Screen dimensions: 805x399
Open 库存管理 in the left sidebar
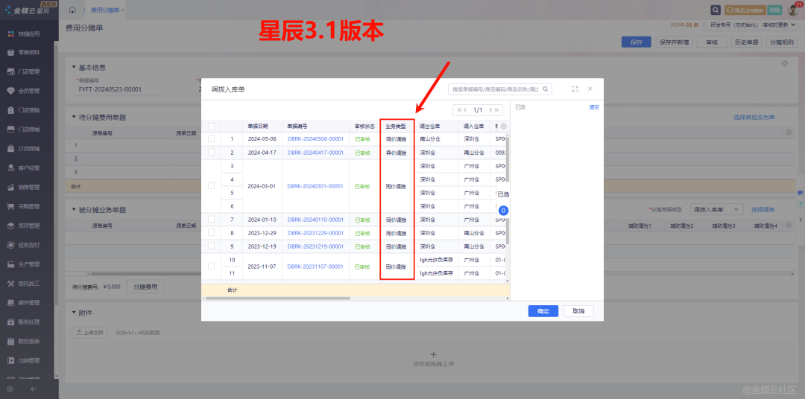pyautogui.click(x=28, y=226)
